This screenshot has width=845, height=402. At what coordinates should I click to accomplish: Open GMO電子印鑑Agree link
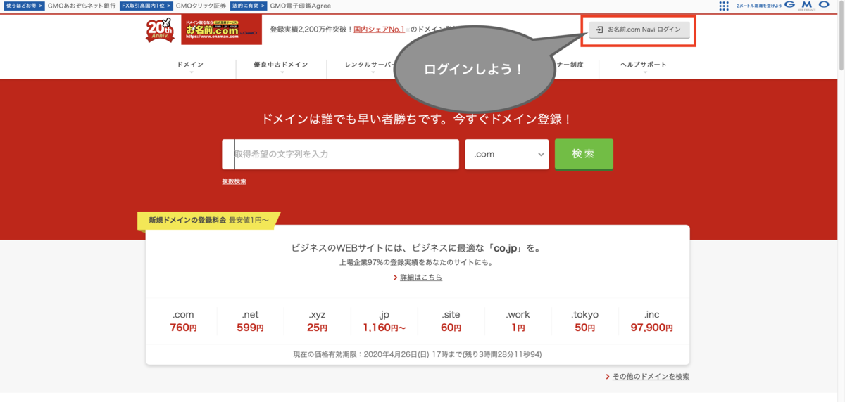coord(300,6)
